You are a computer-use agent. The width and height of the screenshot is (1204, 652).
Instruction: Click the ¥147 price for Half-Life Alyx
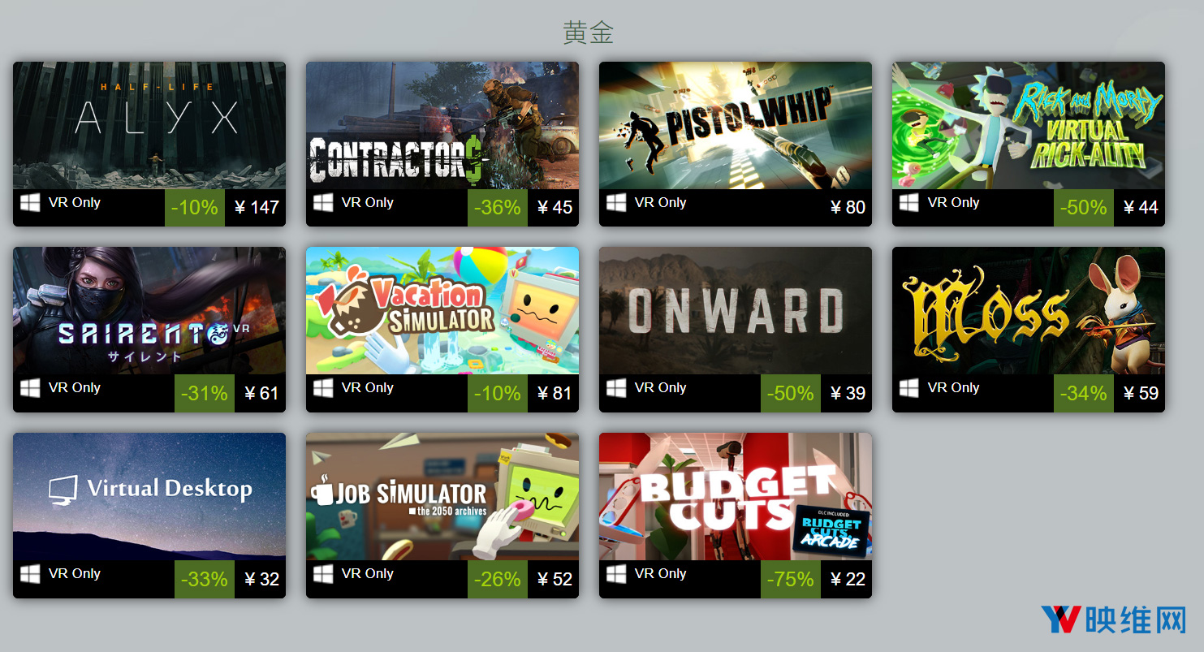coord(257,207)
